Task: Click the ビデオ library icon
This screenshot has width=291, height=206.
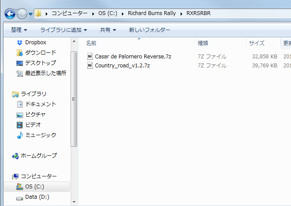Action: point(20,125)
